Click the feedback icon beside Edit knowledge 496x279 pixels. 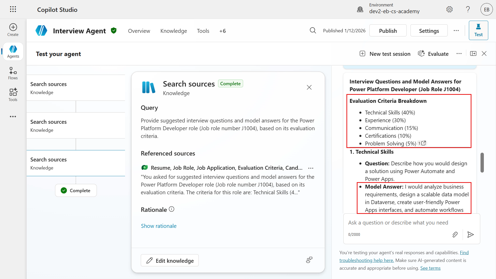tap(309, 260)
